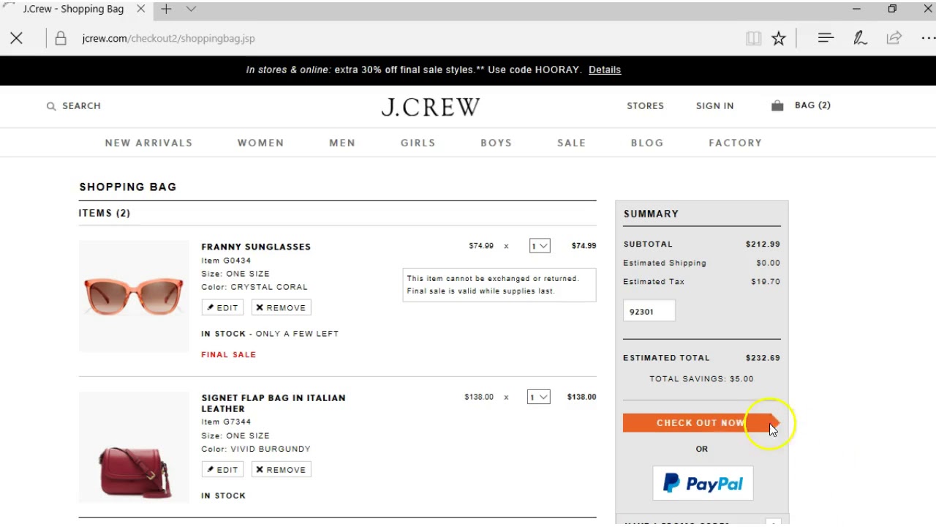Screen dimensions: 936x527
Task: Show the tab preview chevron
Action: pyautogui.click(x=191, y=9)
